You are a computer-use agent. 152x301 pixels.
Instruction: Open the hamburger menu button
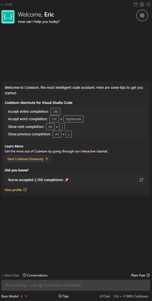click(x=142, y=15)
